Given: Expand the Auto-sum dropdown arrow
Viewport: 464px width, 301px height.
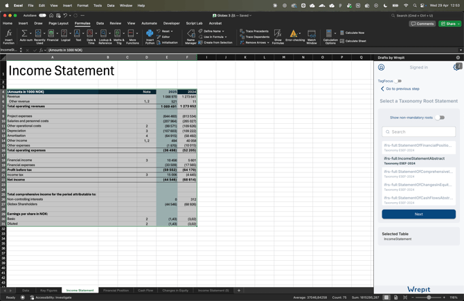Looking at the screenshot, I should pyautogui.click(x=30, y=33).
